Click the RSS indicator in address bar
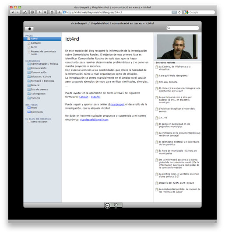 pos(174,12)
